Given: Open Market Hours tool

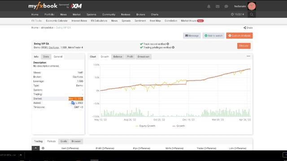Looking at the screenshot, I should [x=188, y=21].
